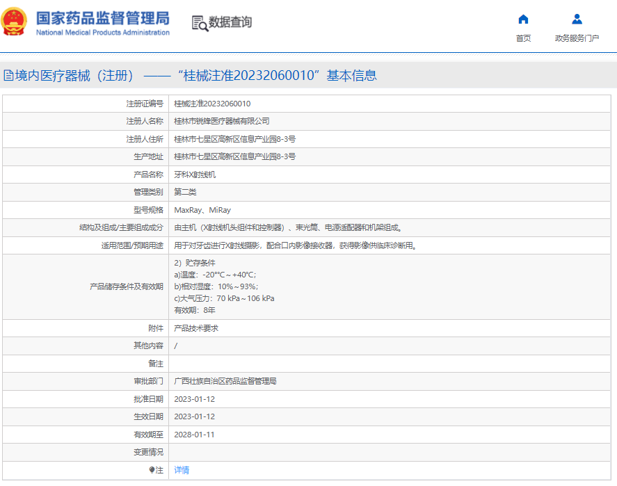Click the 产品储存条件及有效期 label
The width and height of the screenshot is (617, 486).
pyautogui.click(x=127, y=286)
